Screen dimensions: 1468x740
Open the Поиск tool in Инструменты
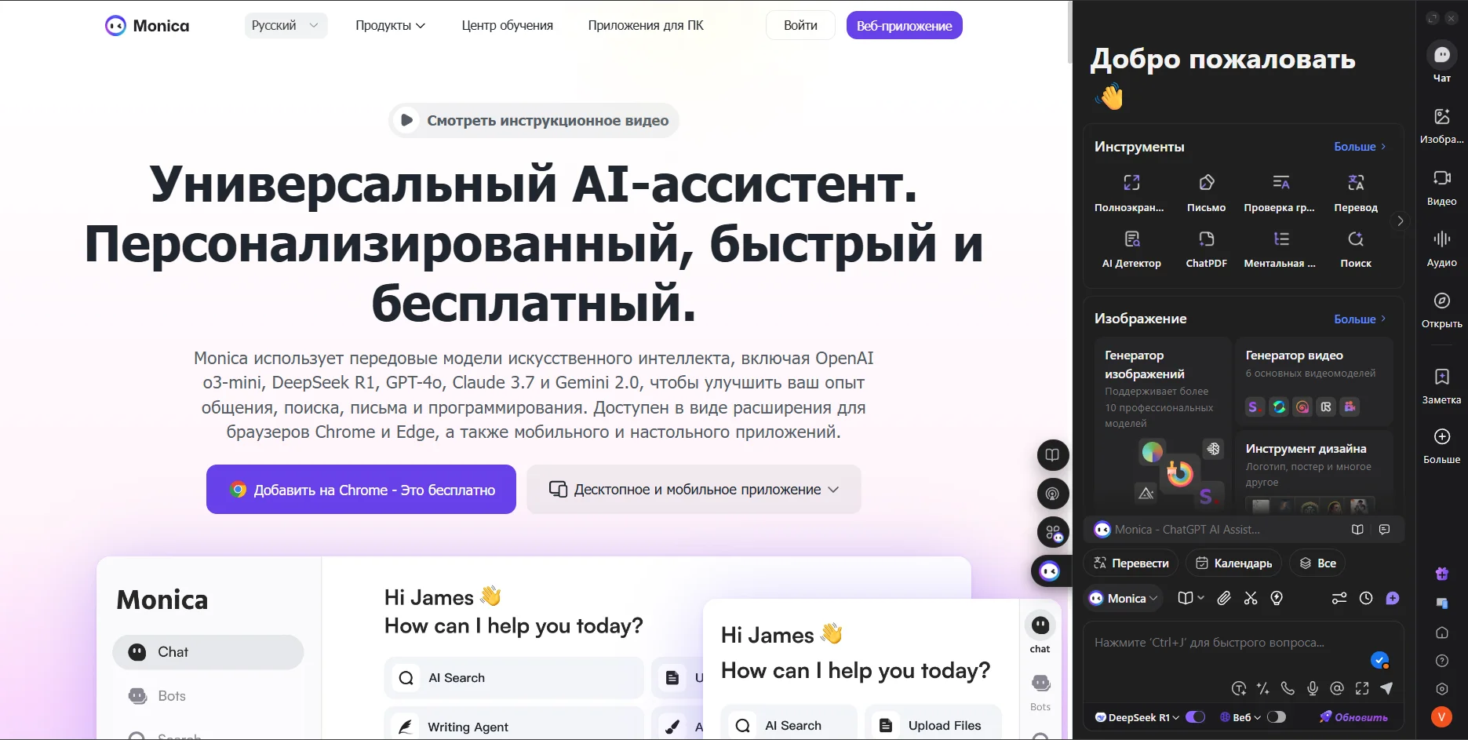1356,250
